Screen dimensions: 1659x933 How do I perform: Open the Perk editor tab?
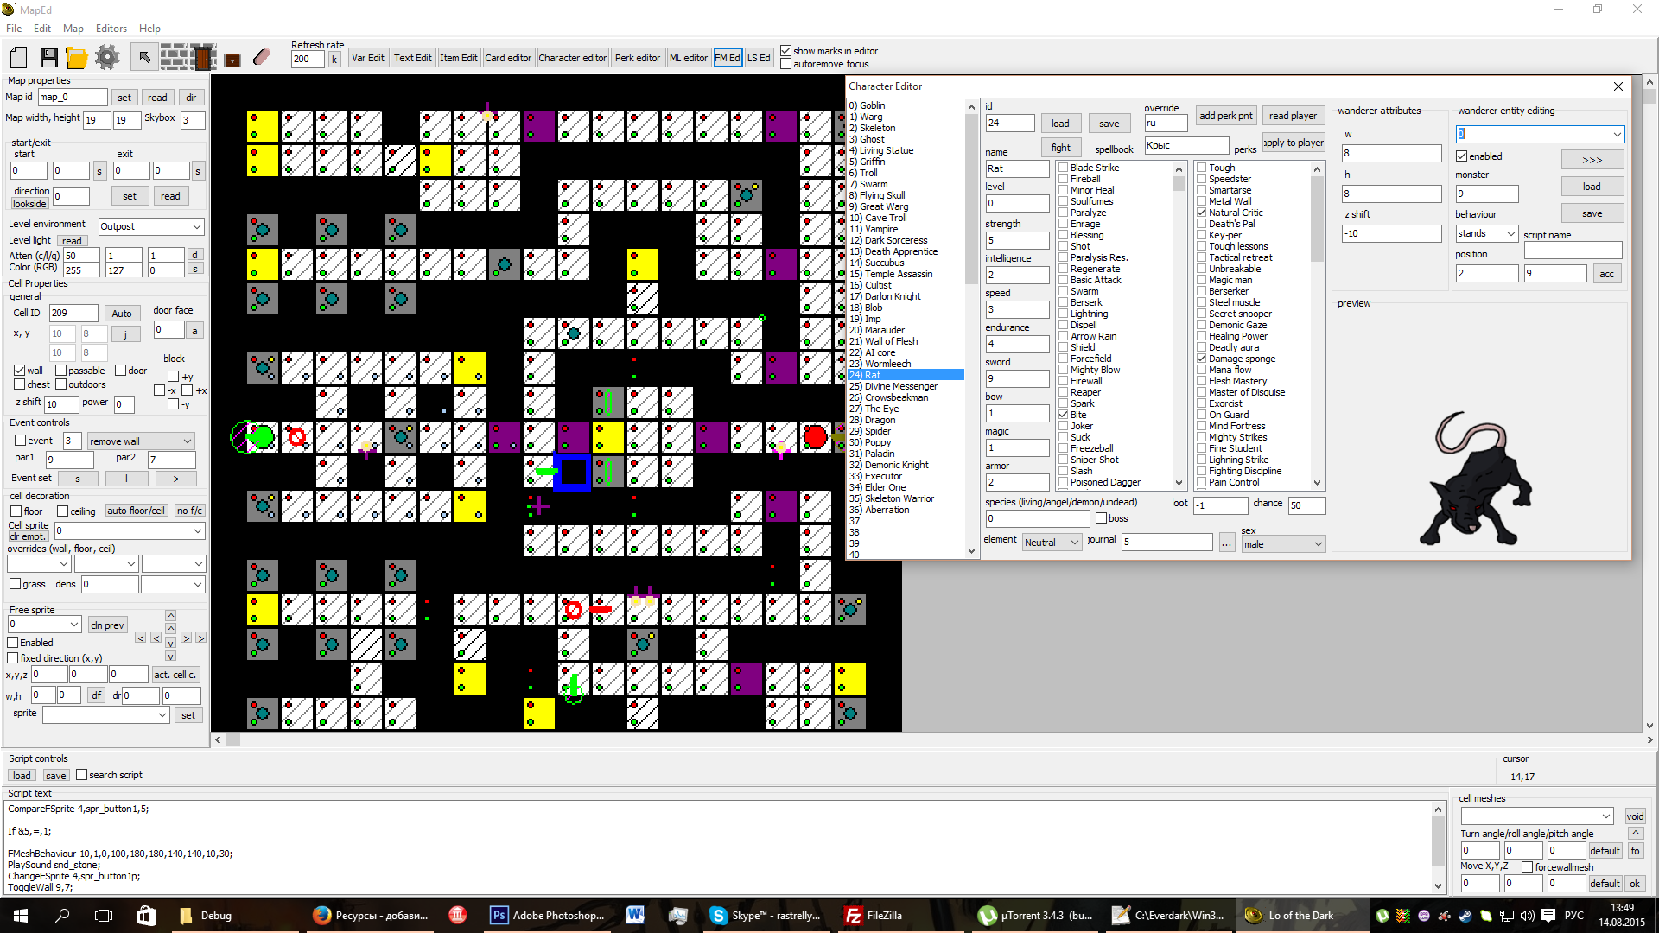tap(637, 58)
